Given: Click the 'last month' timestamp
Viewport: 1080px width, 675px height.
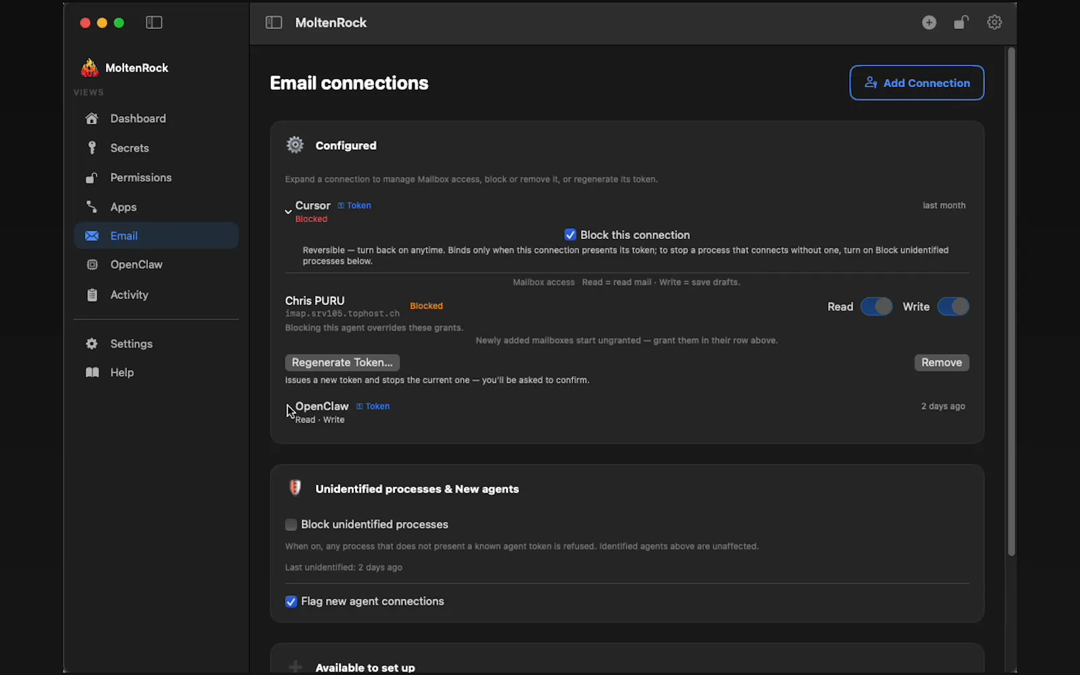Looking at the screenshot, I should pyautogui.click(x=944, y=206).
